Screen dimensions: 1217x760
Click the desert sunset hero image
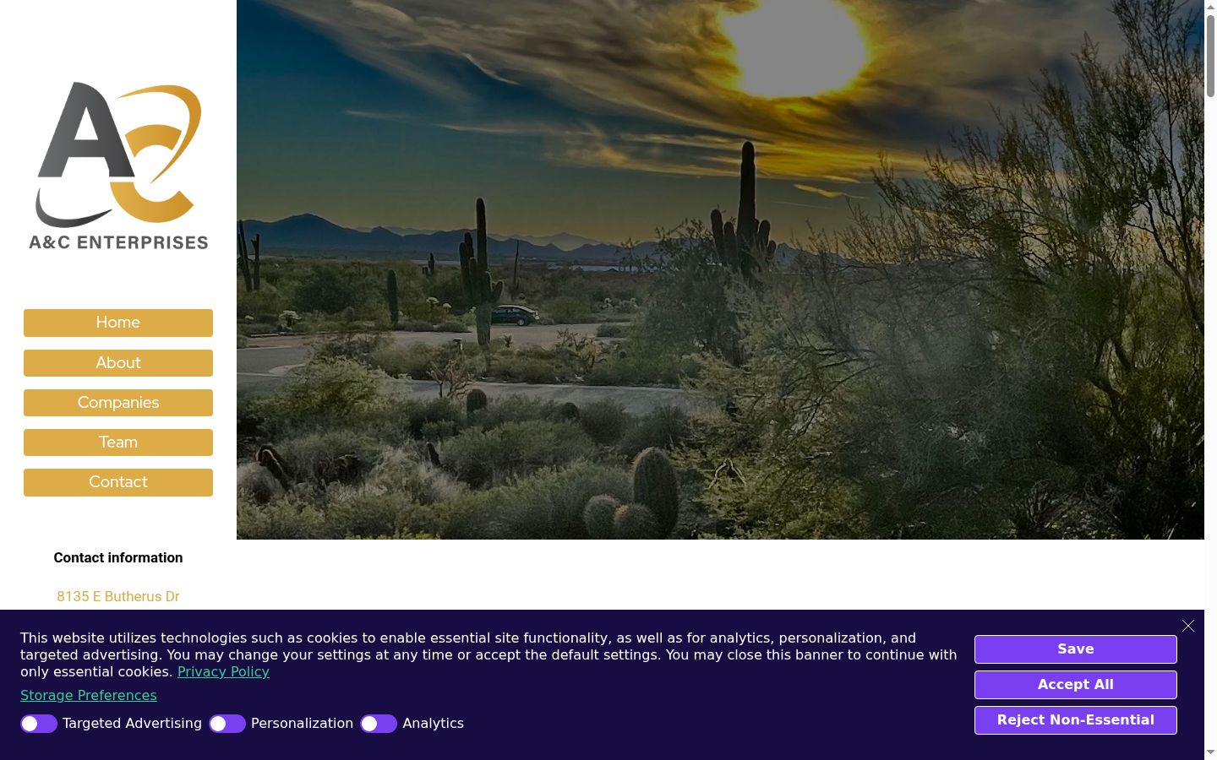pyautogui.click(x=720, y=269)
